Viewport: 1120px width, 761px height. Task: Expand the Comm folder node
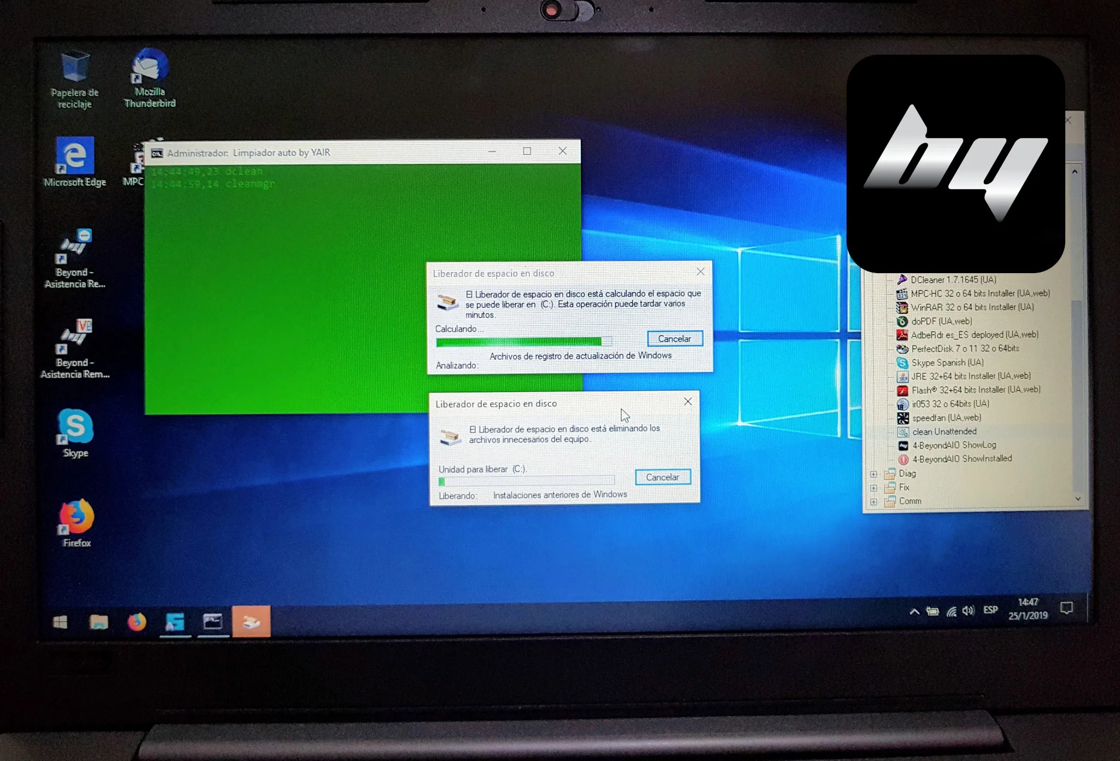coord(873,502)
